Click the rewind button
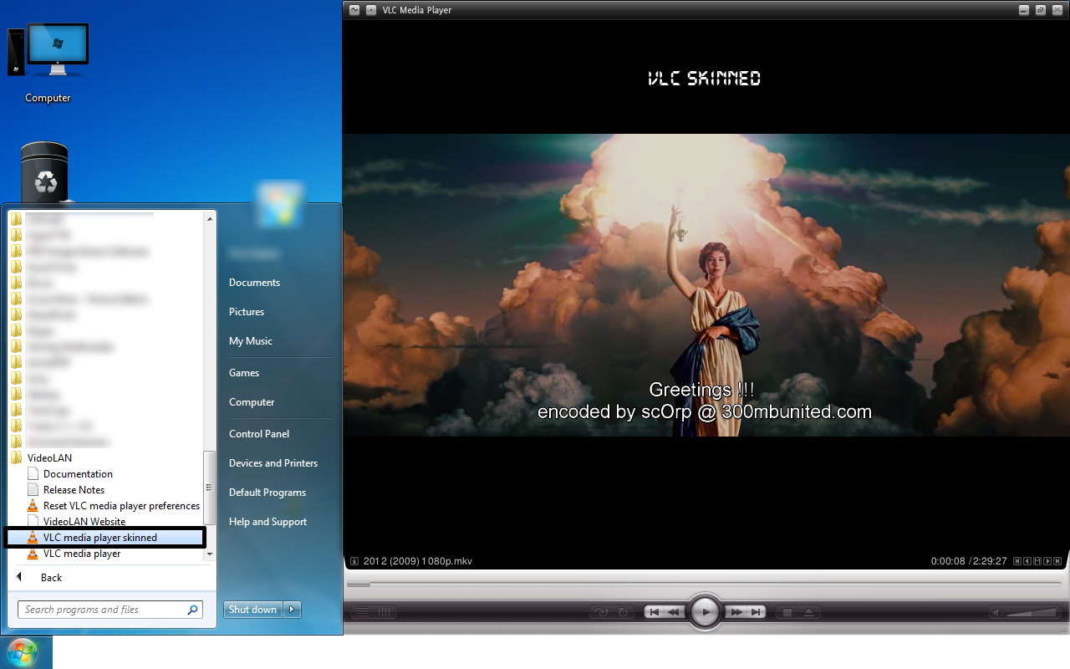 (674, 612)
